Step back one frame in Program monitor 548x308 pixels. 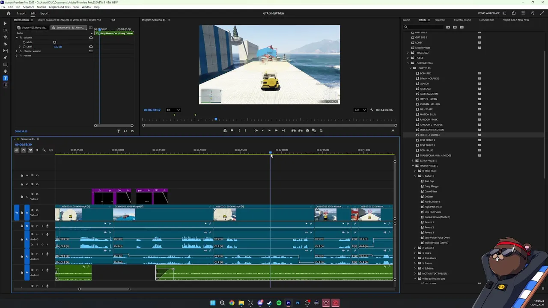263,130
